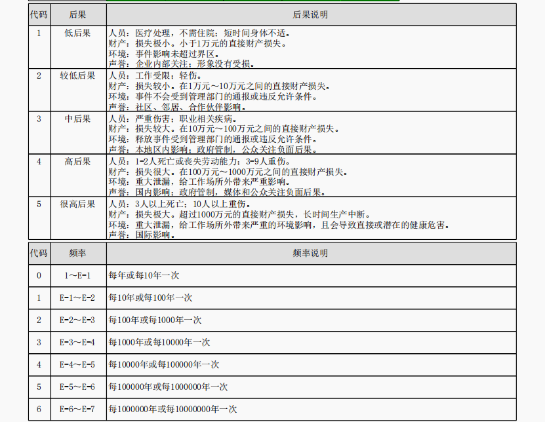Select the 高后果 cell
The image size is (545, 422).
click(79, 175)
